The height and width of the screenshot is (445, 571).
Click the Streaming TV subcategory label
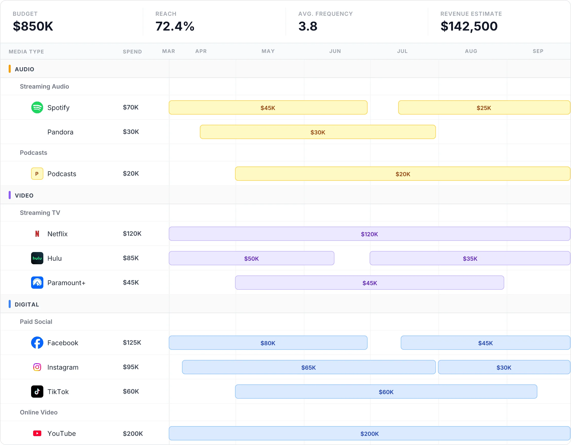(40, 213)
